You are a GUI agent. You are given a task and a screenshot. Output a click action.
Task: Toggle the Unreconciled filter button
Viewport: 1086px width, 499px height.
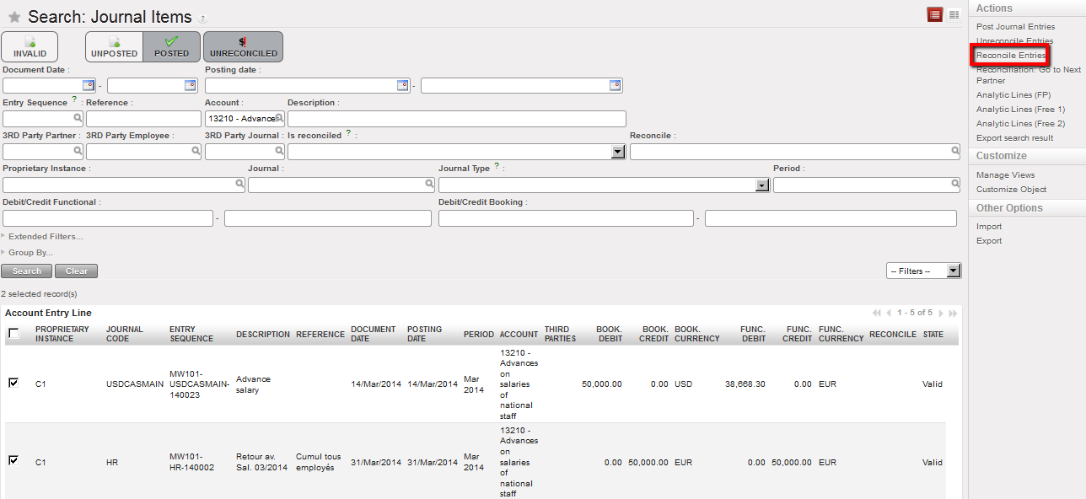pos(243,46)
